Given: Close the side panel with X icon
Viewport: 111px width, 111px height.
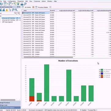Looking at the screenshot, I should [x=20, y=7].
